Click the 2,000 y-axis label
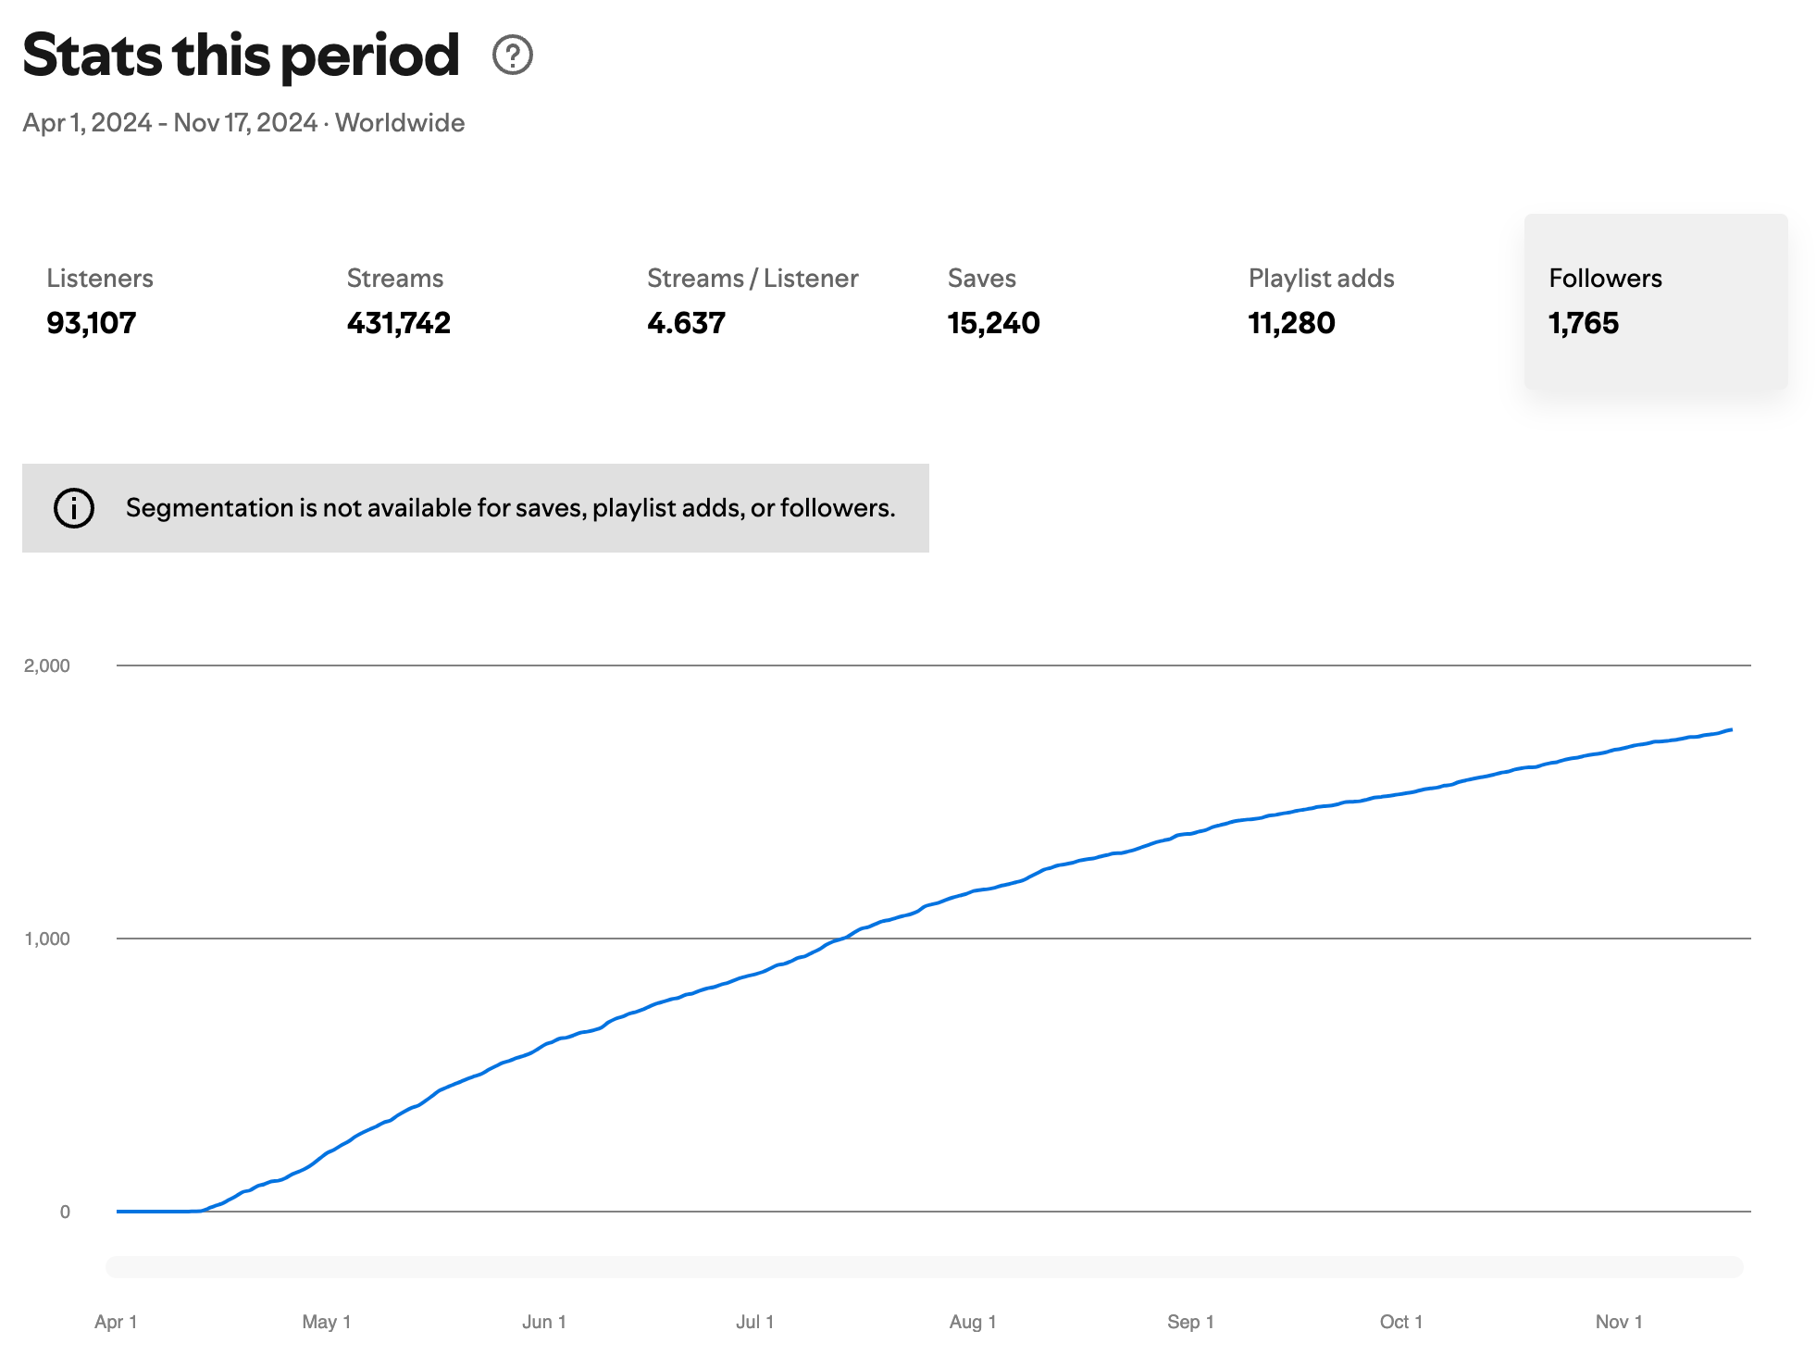The height and width of the screenshot is (1368, 1816). coord(47,665)
